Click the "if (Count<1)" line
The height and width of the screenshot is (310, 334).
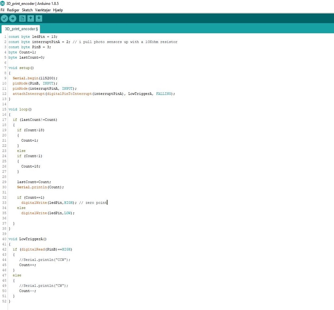(30, 156)
